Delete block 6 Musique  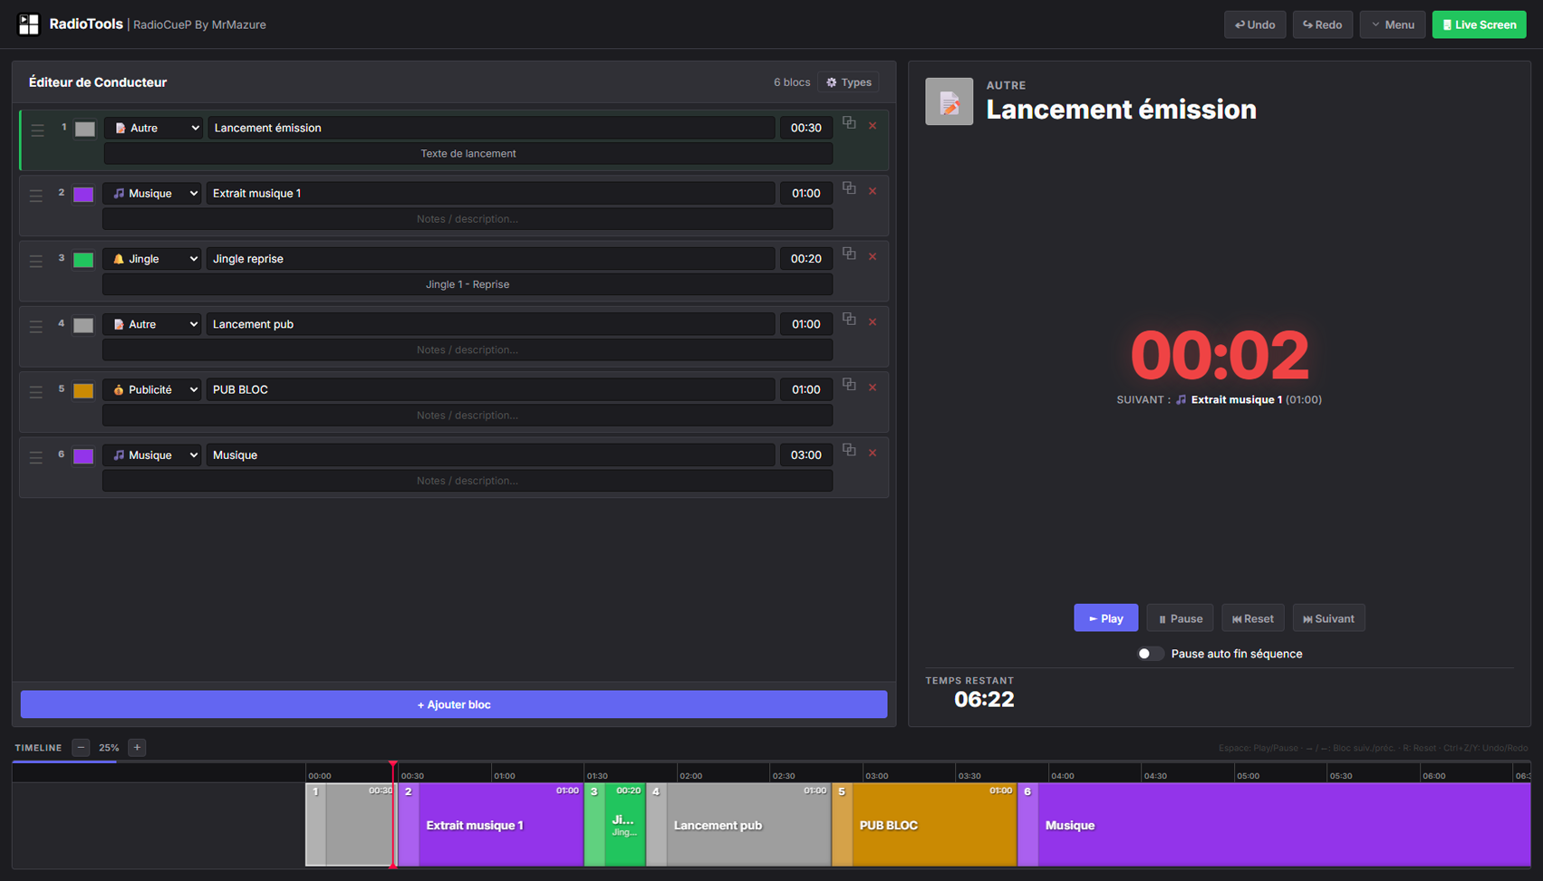tap(873, 453)
